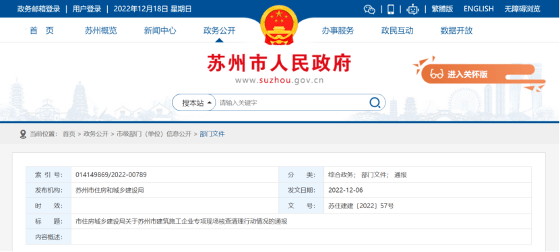Viewport: 560px width, 252px height.
Task: Click the index number 014149869/2022-00789
Action: click(111, 175)
